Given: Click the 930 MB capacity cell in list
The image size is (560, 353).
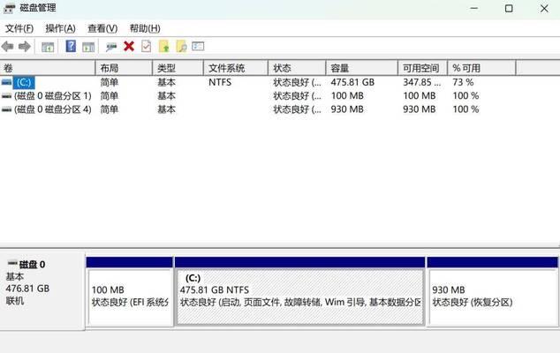Looking at the screenshot, I should point(347,109).
